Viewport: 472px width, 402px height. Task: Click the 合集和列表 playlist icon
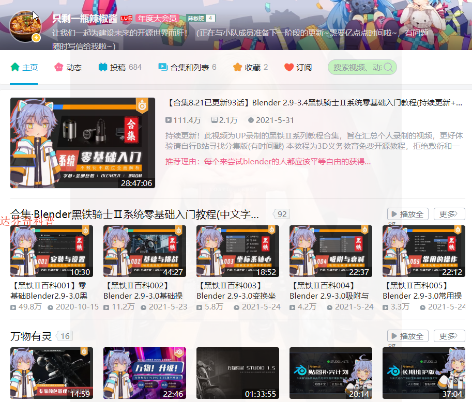pyautogui.click(x=163, y=67)
